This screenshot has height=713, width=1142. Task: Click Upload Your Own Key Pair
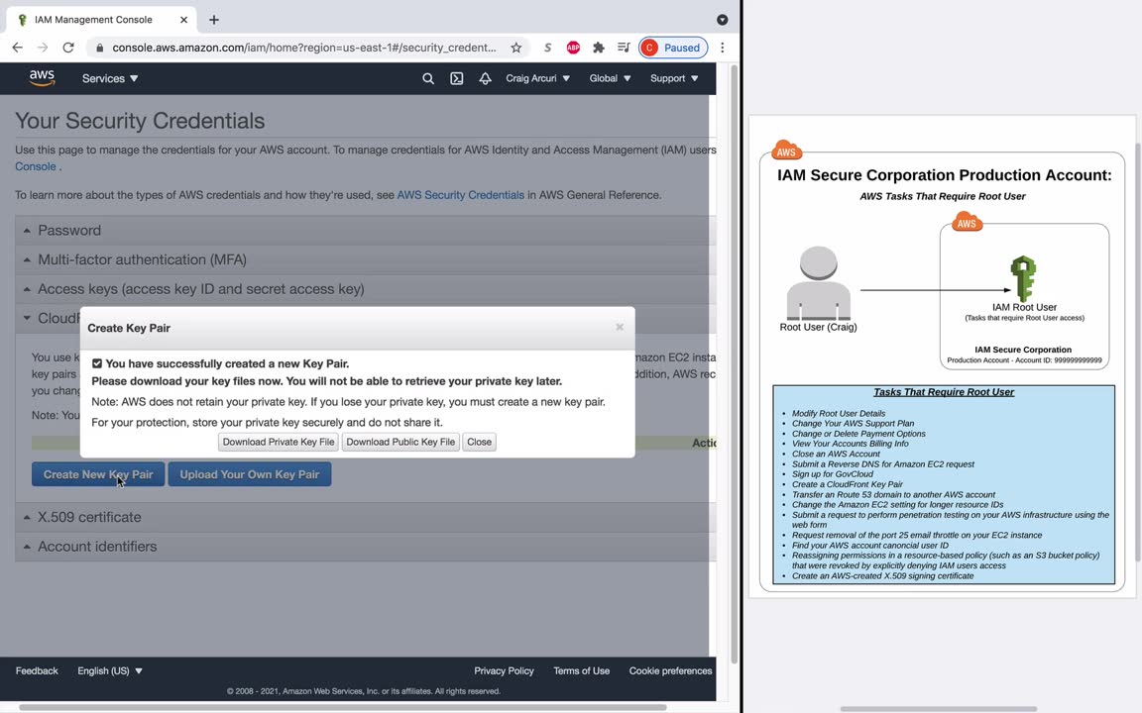(250, 474)
